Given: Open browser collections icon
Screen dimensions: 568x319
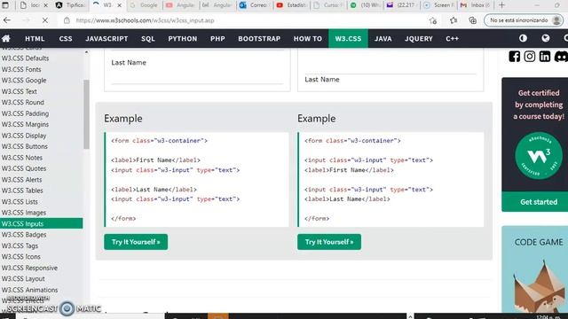Looking at the screenshot, I should [473, 20].
